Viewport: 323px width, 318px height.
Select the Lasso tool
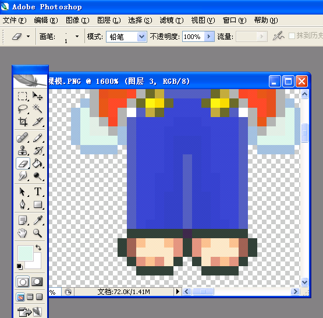(23, 108)
